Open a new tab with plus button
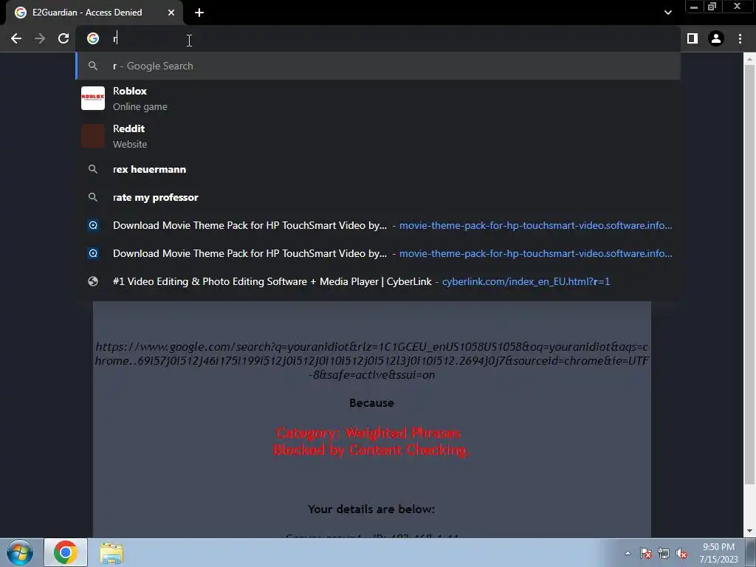756x567 pixels. tap(199, 13)
